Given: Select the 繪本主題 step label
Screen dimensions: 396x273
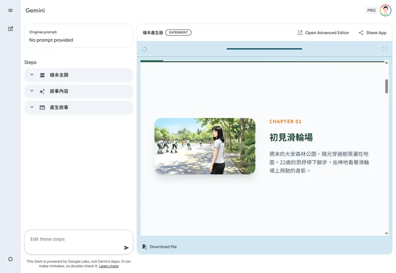Looking at the screenshot, I should pos(59,75).
